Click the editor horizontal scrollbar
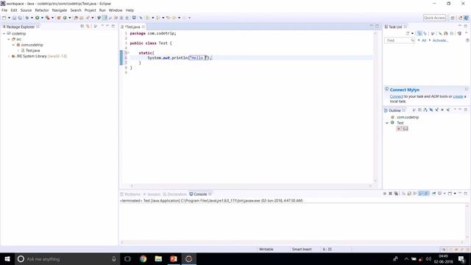Screen dimensions: 471x265 click(251, 185)
